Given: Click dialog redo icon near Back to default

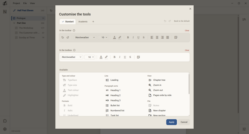Looking at the screenshot, I should point(170,21).
